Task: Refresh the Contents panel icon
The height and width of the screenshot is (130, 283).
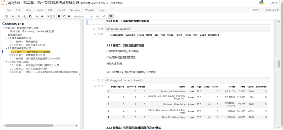Action: point(19,24)
